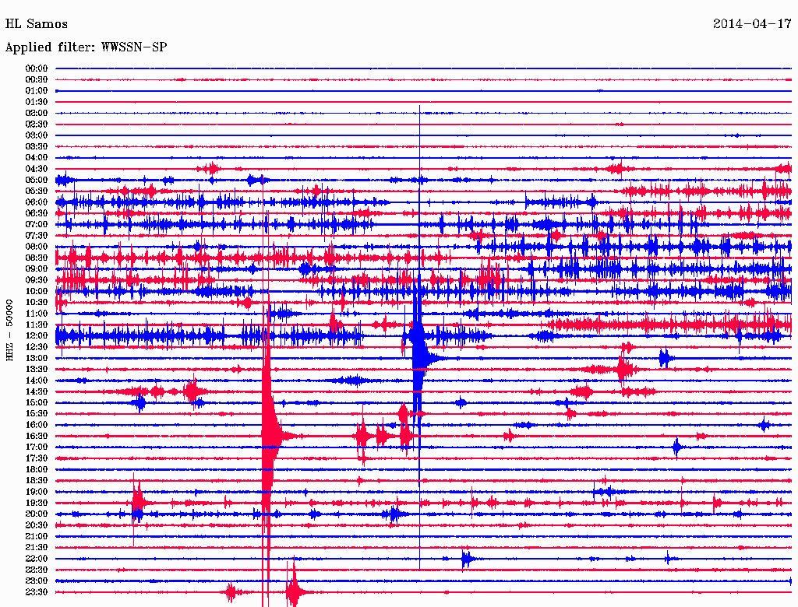Screen dimensions: 798x607
Task: Click the '16:30' time label
Action: click(37, 436)
